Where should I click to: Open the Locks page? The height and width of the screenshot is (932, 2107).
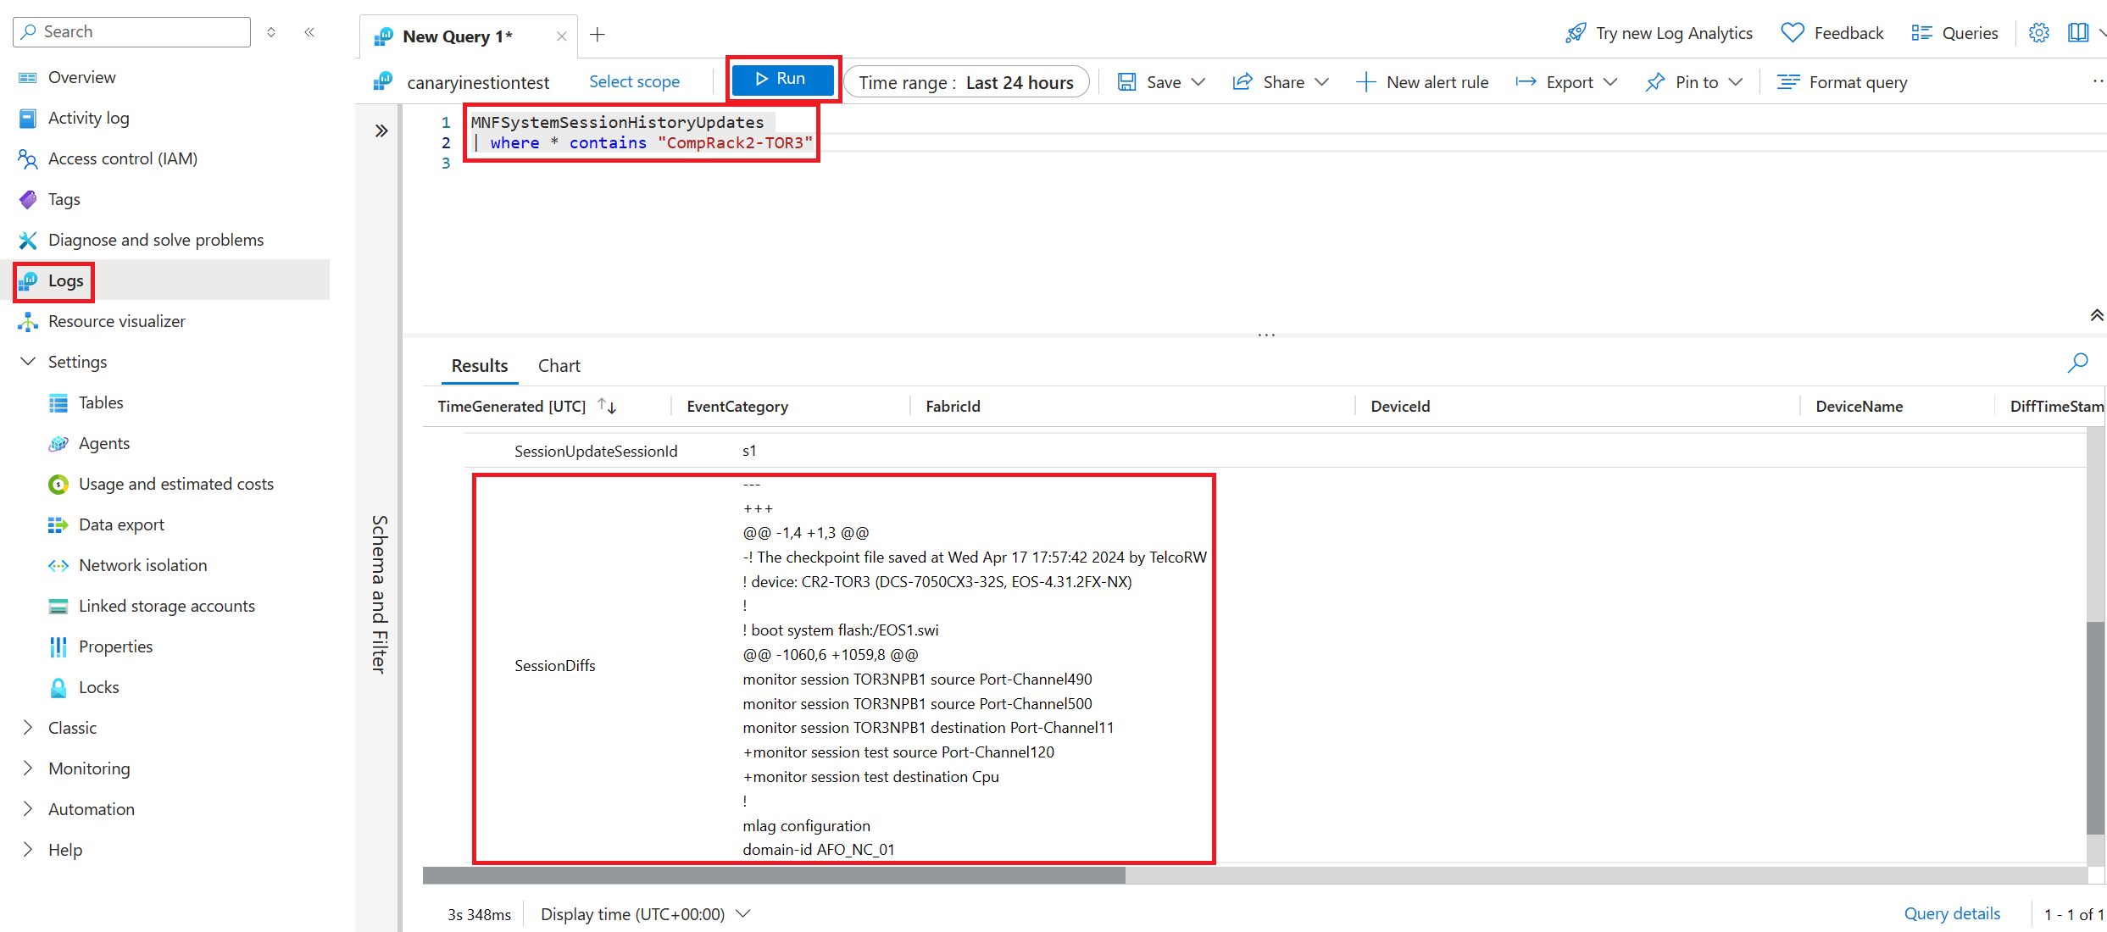click(x=98, y=687)
